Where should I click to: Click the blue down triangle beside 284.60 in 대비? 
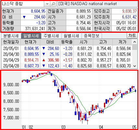click(24, 17)
